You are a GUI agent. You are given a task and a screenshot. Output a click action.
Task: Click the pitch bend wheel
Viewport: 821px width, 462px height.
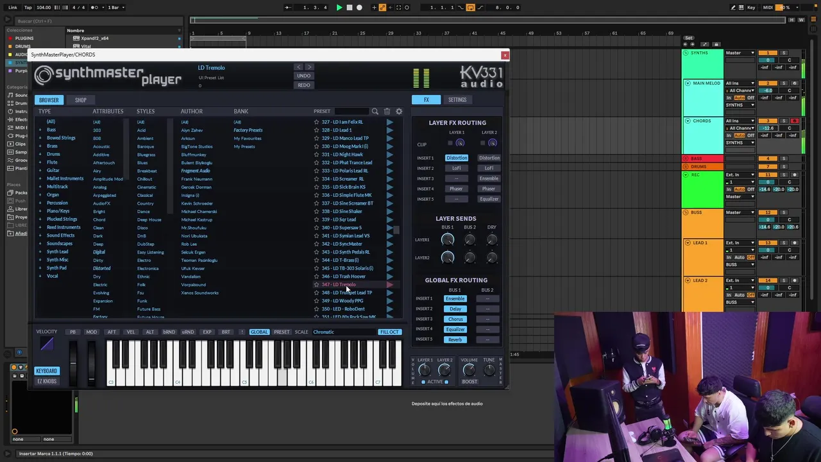click(73, 363)
